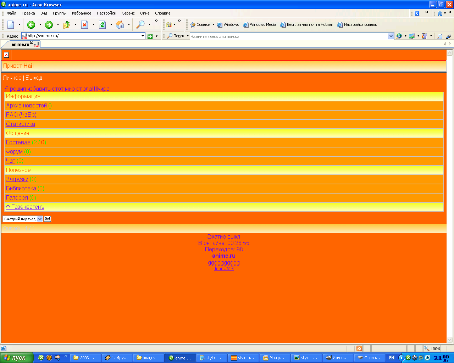Open the 'Быстрый переход' dropdown list

(40, 219)
